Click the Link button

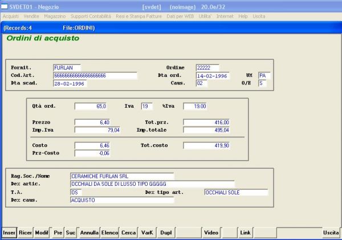[x=245, y=233]
